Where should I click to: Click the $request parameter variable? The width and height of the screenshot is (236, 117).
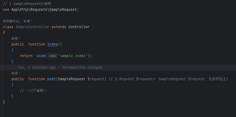click(x=96, y=79)
